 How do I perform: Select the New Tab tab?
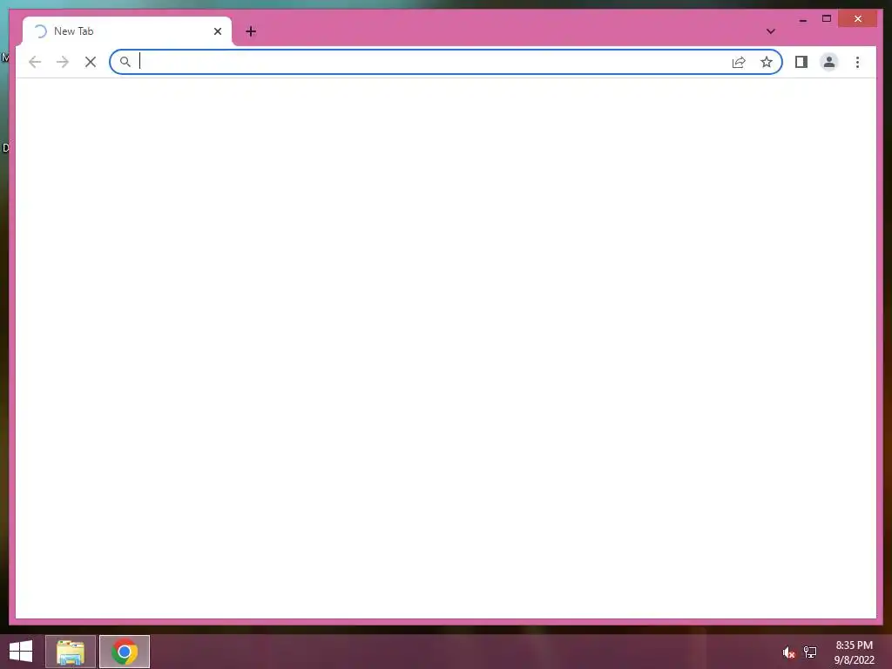tap(127, 31)
